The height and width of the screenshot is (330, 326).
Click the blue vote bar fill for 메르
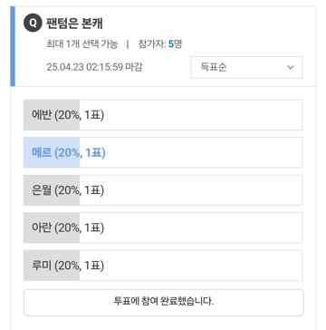point(52,152)
